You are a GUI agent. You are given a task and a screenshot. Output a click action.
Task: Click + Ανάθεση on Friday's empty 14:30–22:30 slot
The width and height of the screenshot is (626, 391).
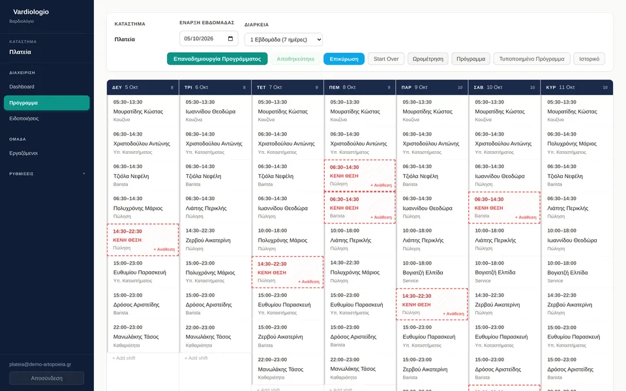point(453,313)
